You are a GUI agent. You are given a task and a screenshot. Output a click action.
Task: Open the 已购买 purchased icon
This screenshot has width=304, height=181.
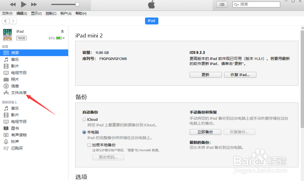point(6,148)
